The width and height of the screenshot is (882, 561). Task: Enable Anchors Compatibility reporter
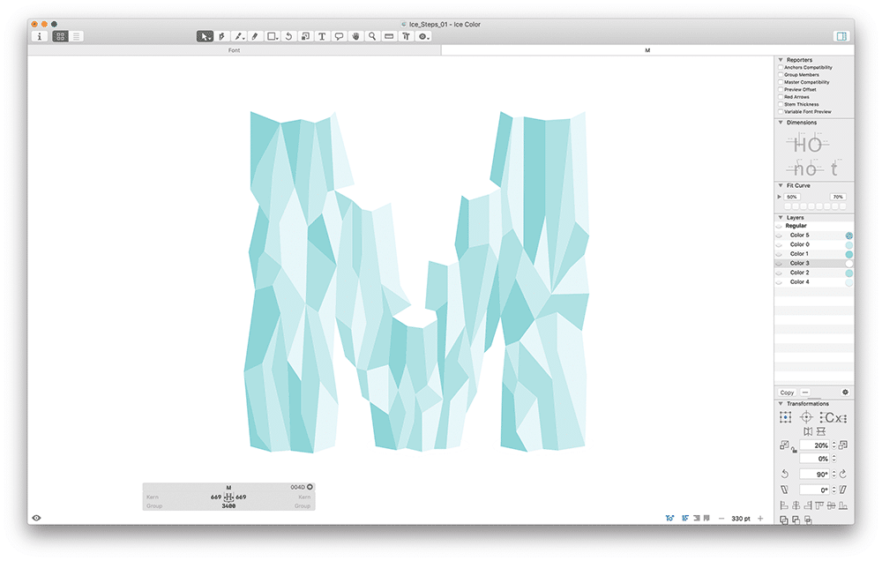point(781,68)
